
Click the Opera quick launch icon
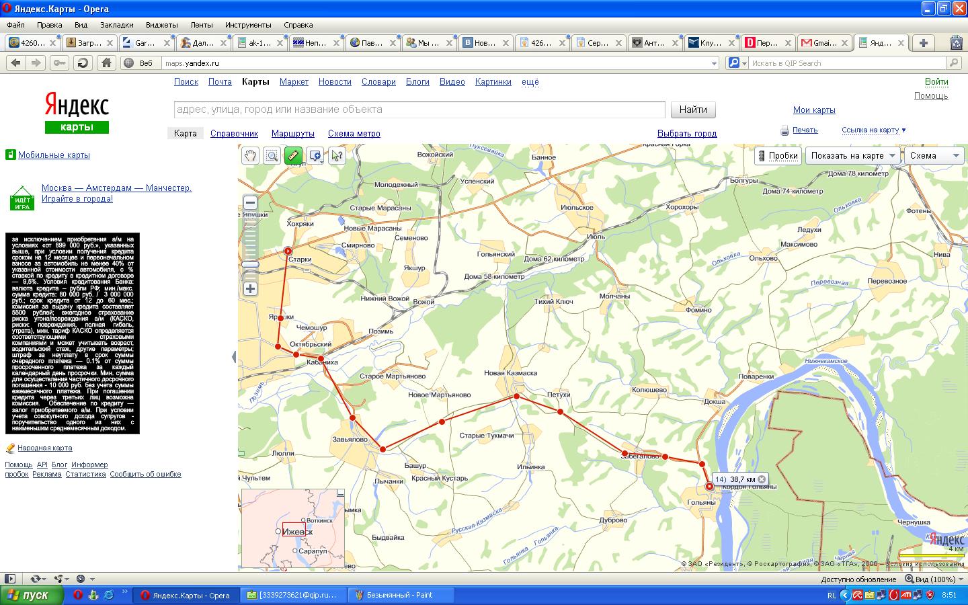coord(78,595)
